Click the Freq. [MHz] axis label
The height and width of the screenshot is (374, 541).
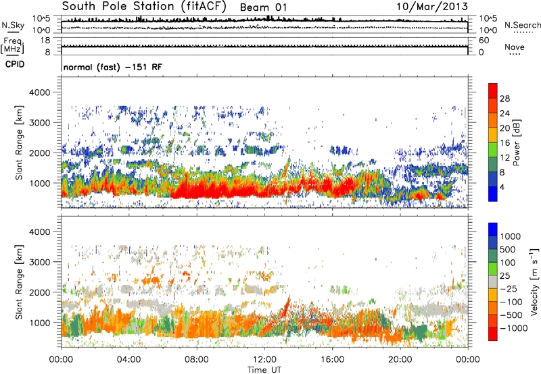[12, 46]
